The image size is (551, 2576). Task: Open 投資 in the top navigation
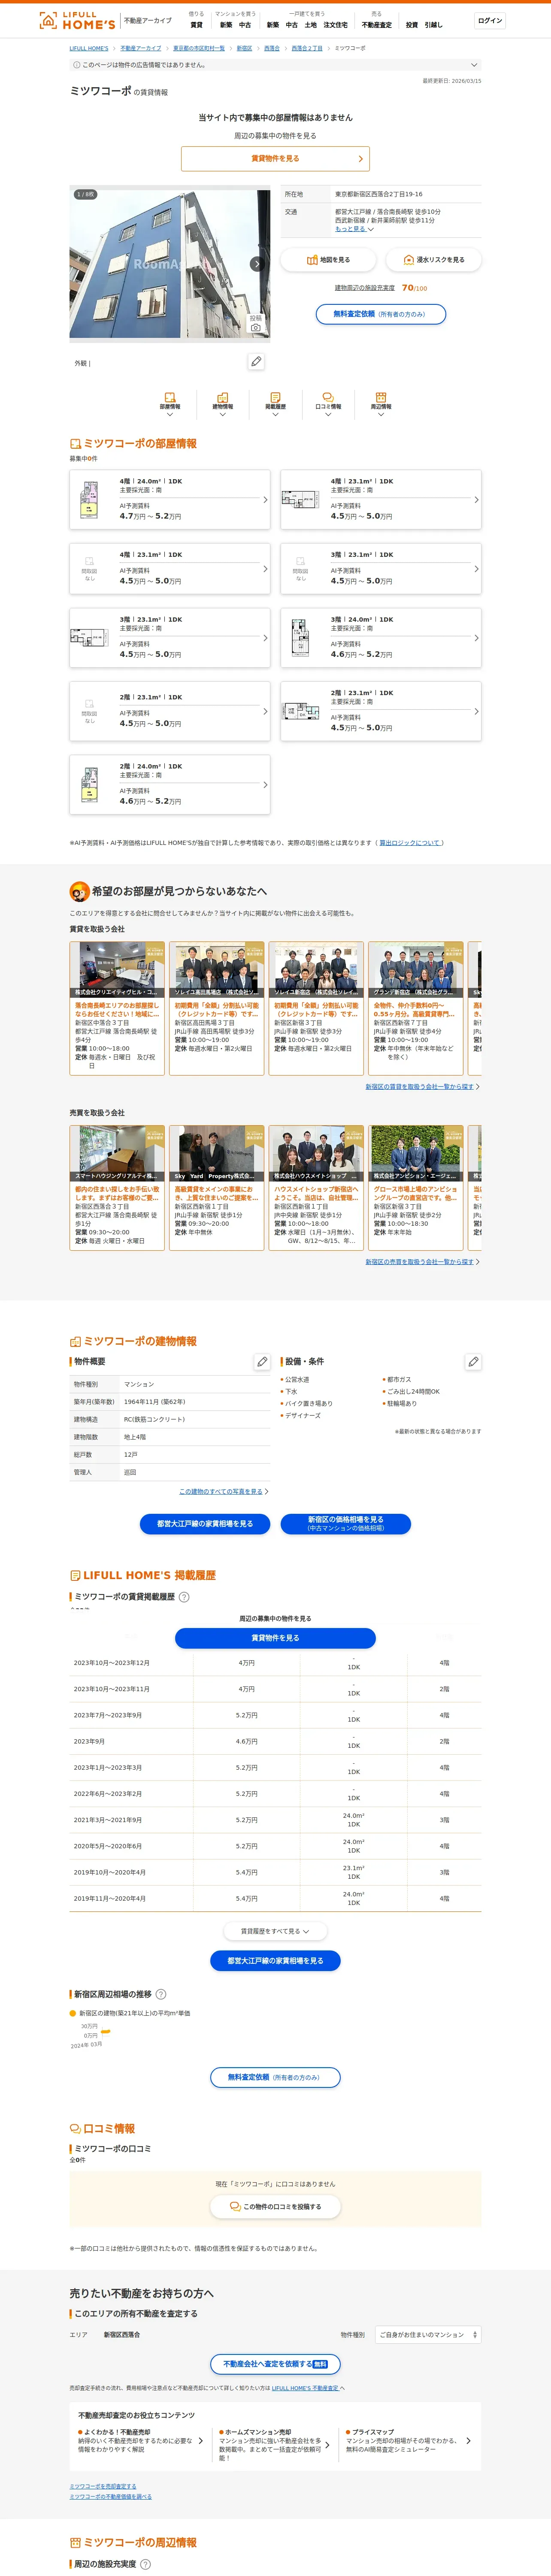[412, 25]
